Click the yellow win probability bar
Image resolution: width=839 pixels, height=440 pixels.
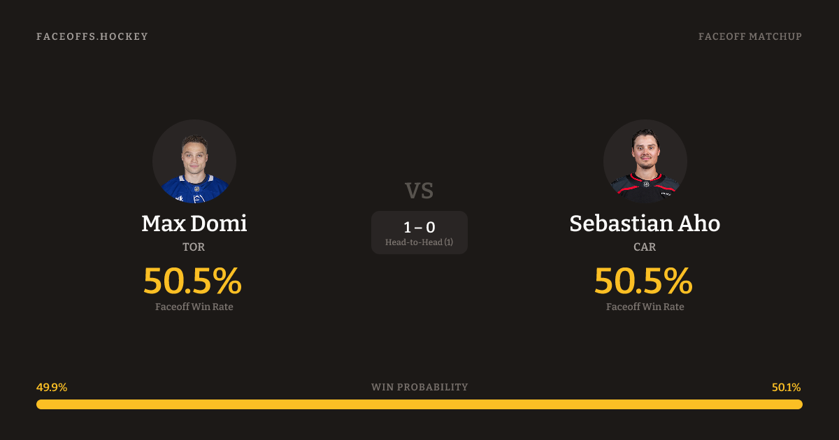click(x=419, y=404)
